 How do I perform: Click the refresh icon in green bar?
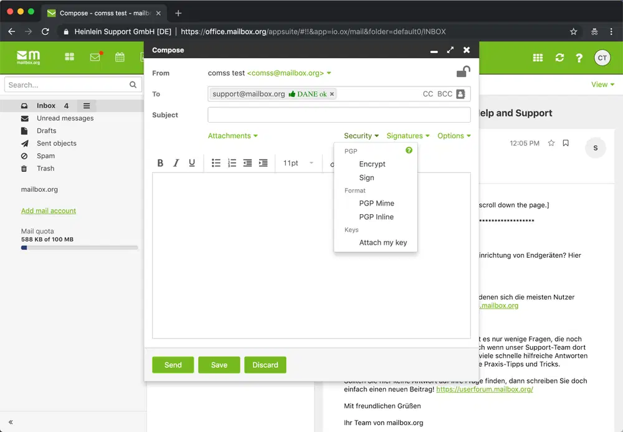[559, 57]
